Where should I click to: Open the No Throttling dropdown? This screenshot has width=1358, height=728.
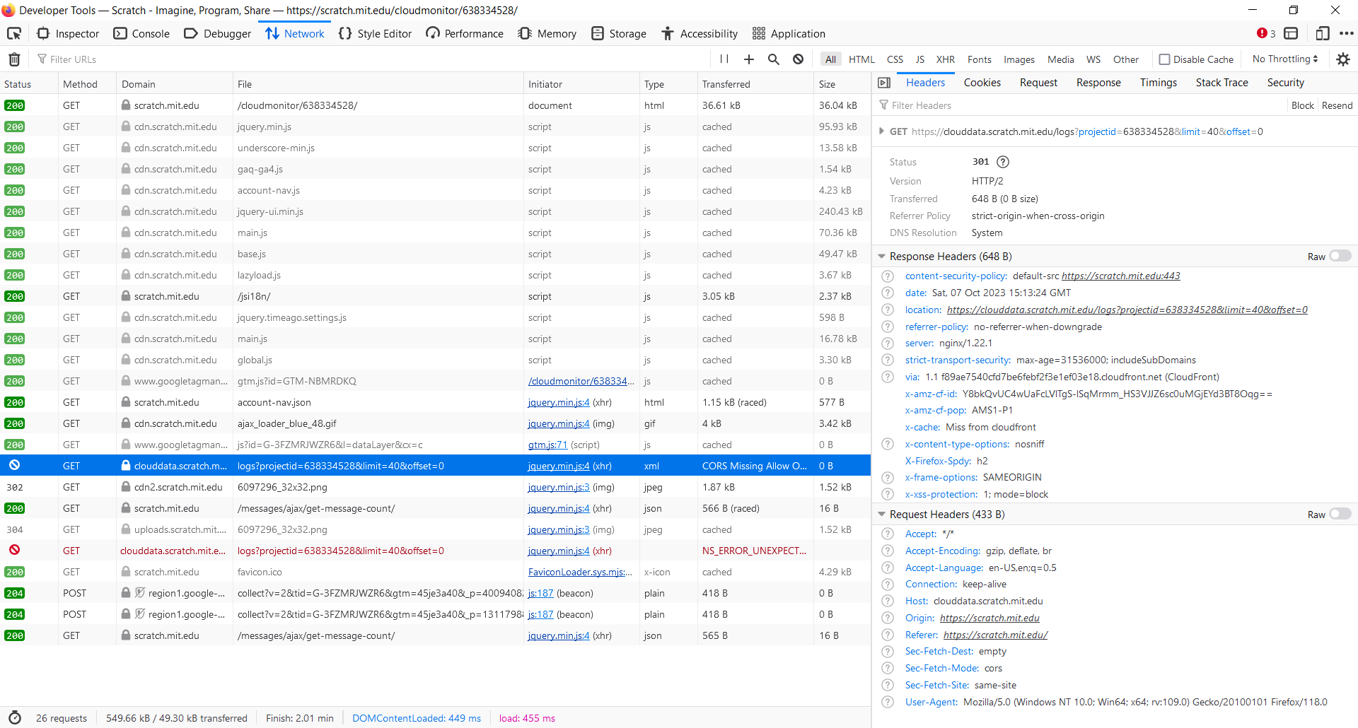[1284, 59]
